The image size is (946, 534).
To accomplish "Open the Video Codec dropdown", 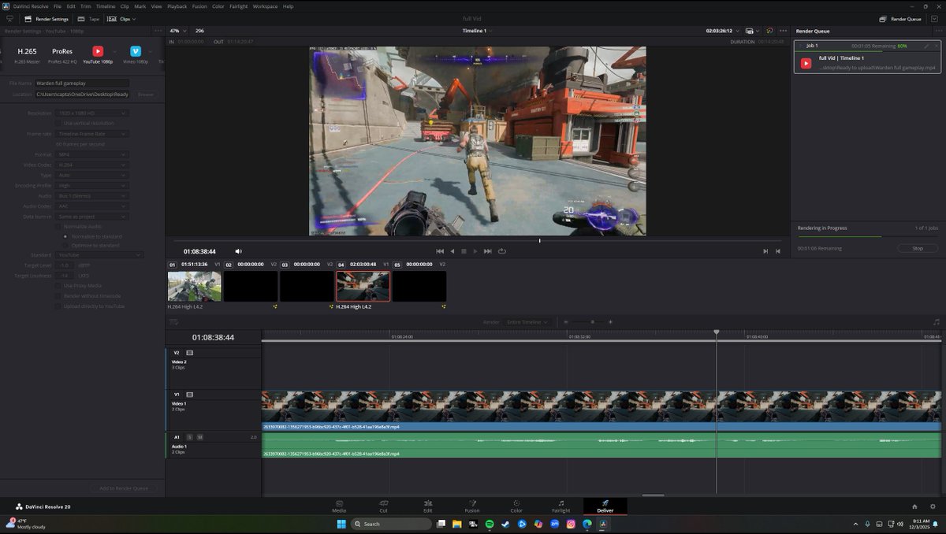I will [x=92, y=165].
